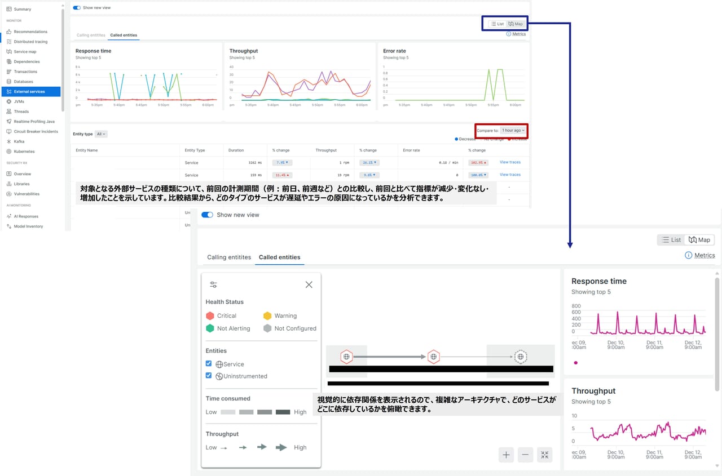Click the filter settings icon in legend panel
The image size is (722, 476).
click(x=213, y=284)
